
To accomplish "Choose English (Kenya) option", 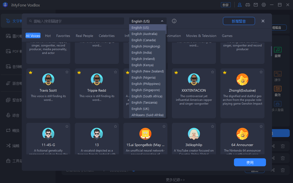I will pos(147,65).
